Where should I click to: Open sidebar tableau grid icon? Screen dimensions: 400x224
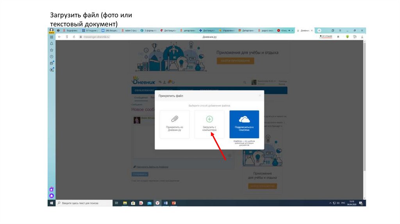[x=52, y=37]
